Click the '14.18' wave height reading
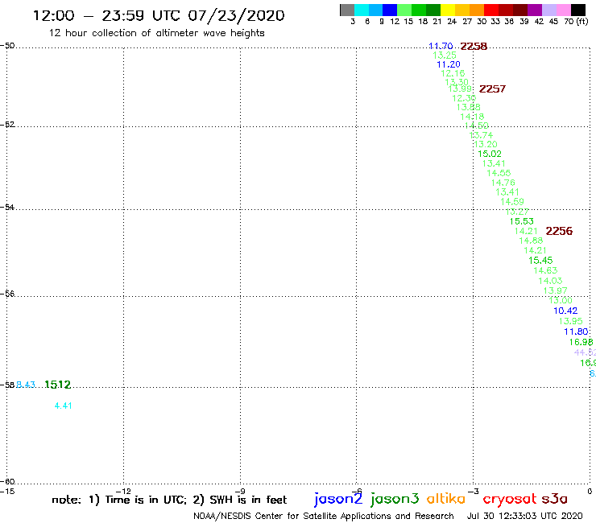Viewport: 596px width, 523px height. point(472,117)
